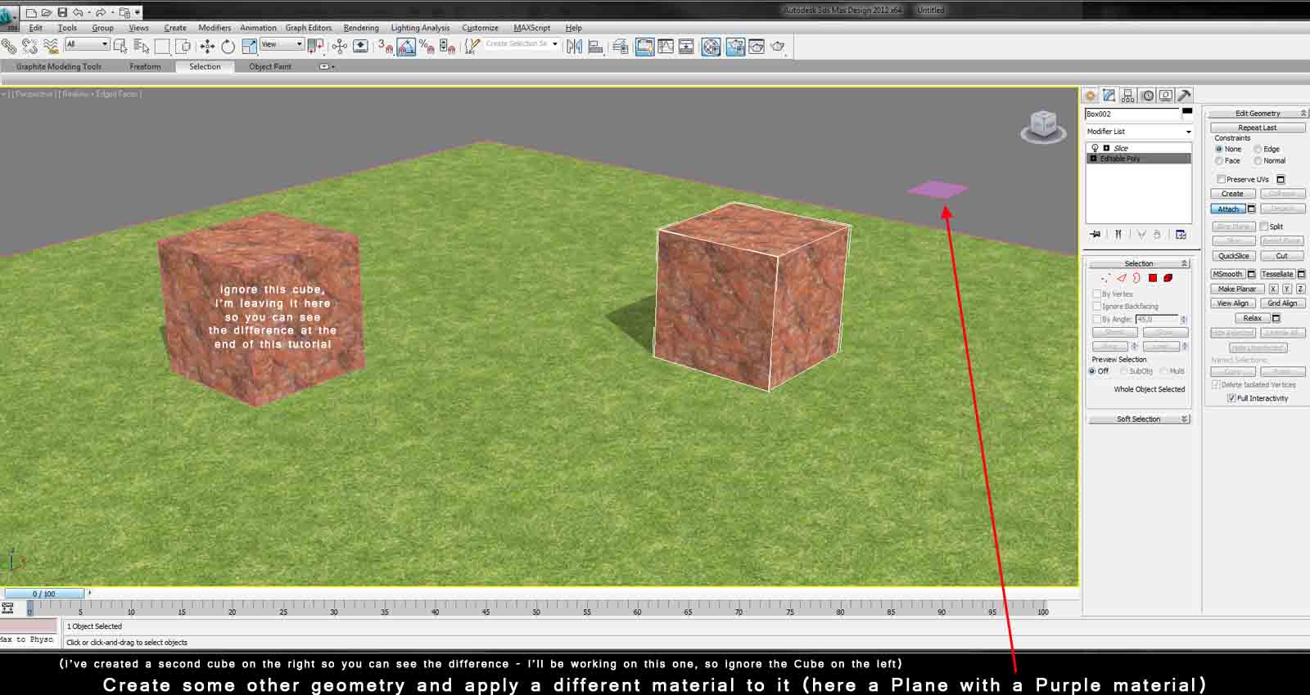Switch to the Freeform ribbon tab

pos(145,66)
